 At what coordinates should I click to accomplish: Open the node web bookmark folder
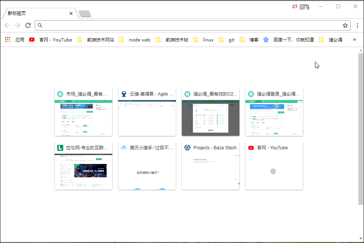tap(135, 40)
